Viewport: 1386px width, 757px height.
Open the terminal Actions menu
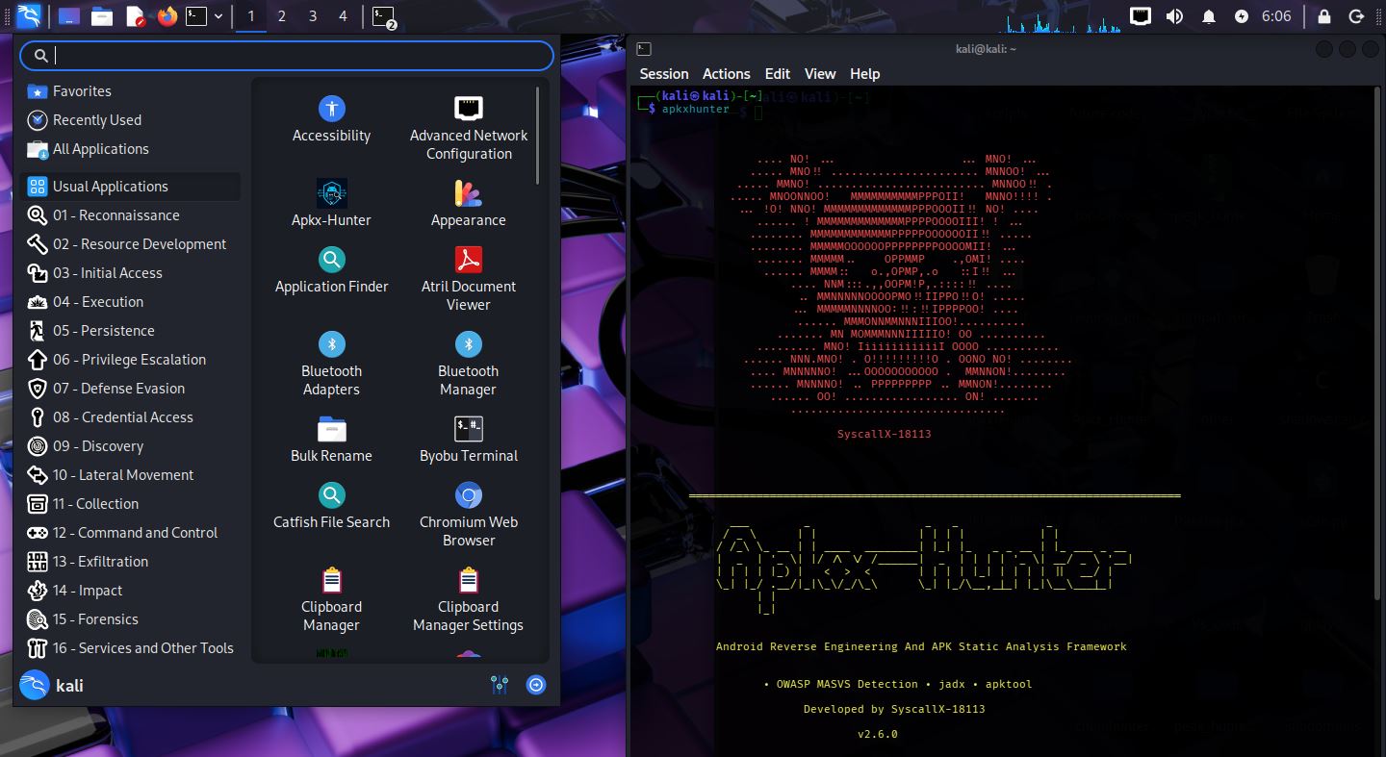(727, 74)
